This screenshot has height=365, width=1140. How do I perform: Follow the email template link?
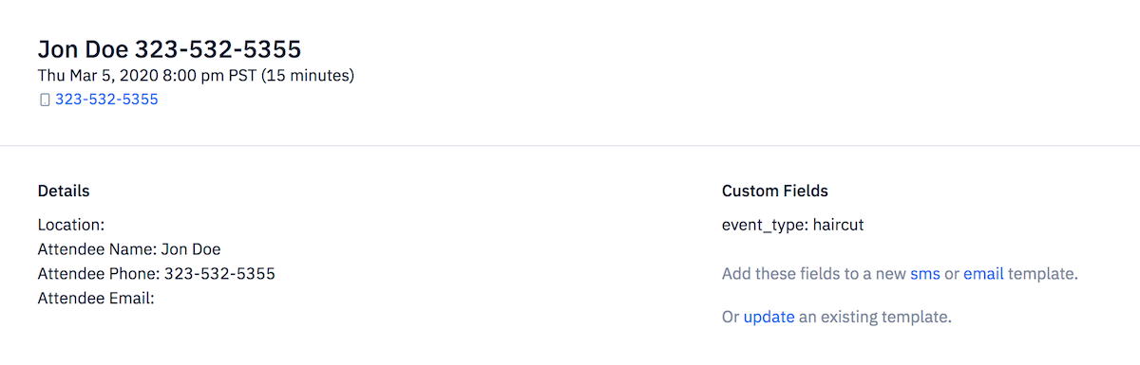click(x=983, y=274)
